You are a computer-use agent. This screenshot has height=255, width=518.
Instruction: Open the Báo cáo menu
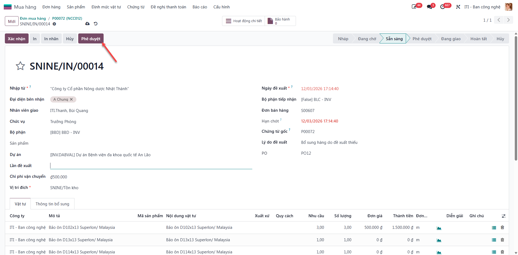200,7
